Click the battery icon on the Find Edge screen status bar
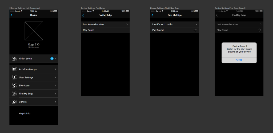 point(127,11)
